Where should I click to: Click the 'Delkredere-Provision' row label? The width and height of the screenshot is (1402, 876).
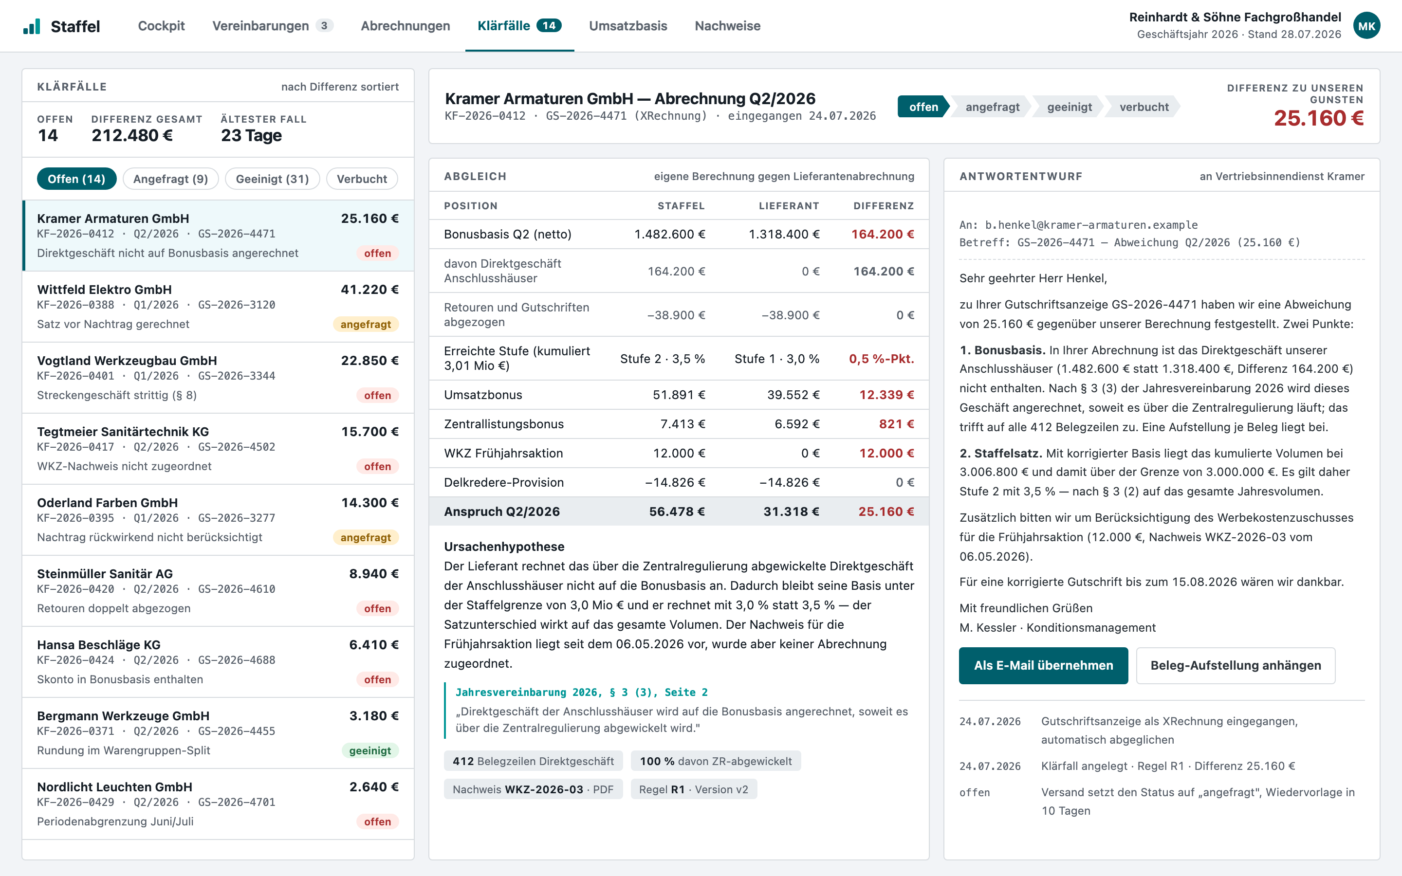(503, 483)
